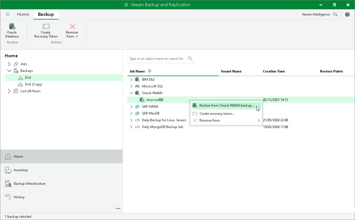Select the IBM Db2 job name

pyautogui.click(x=148, y=80)
